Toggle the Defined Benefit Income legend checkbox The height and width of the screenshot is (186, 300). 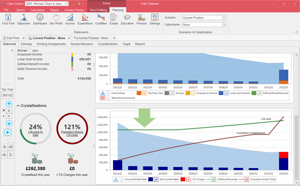(259, 93)
